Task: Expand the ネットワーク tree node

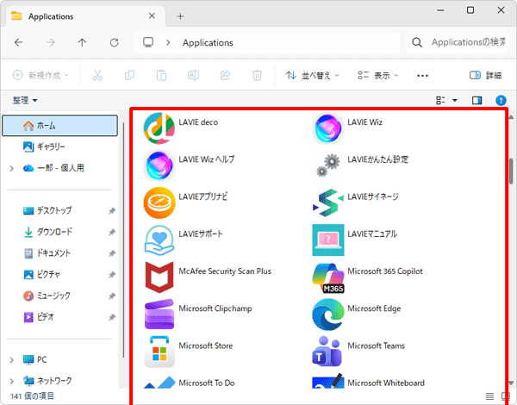Action: pos(11,381)
